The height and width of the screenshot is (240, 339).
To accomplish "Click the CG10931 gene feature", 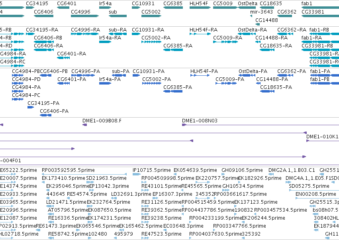I will pos(136,8).
